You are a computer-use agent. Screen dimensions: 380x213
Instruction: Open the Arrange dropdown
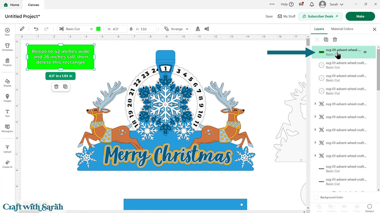tap(177, 29)
